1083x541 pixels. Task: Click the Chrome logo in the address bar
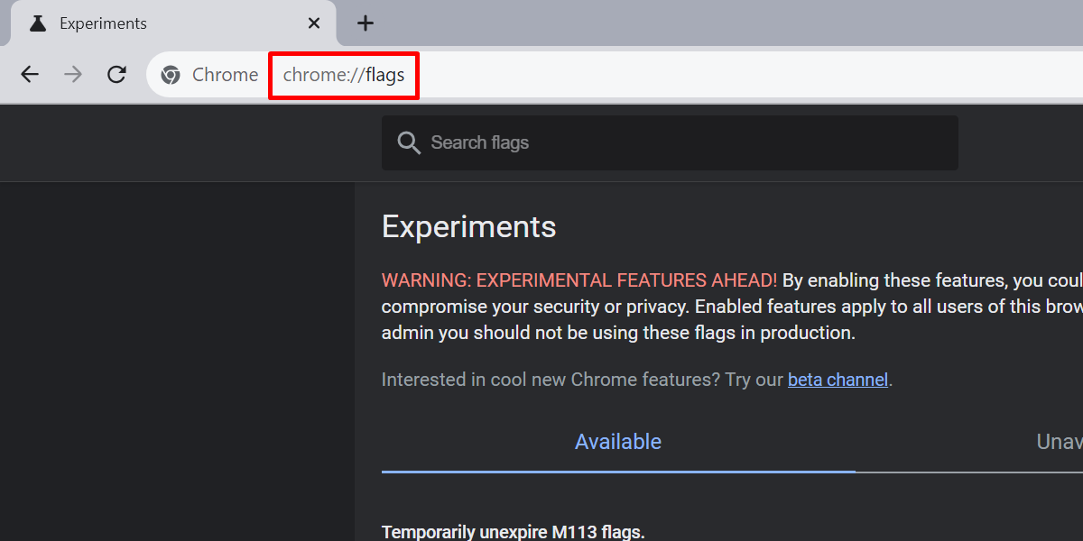click(171, 75)
